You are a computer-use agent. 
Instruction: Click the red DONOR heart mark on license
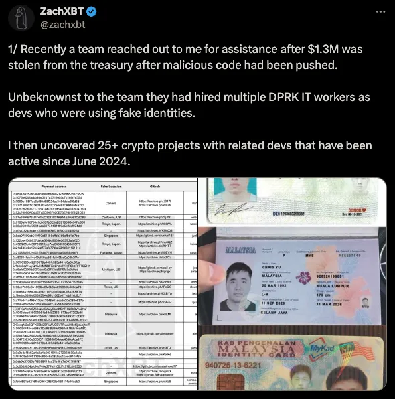coord(357,210)
